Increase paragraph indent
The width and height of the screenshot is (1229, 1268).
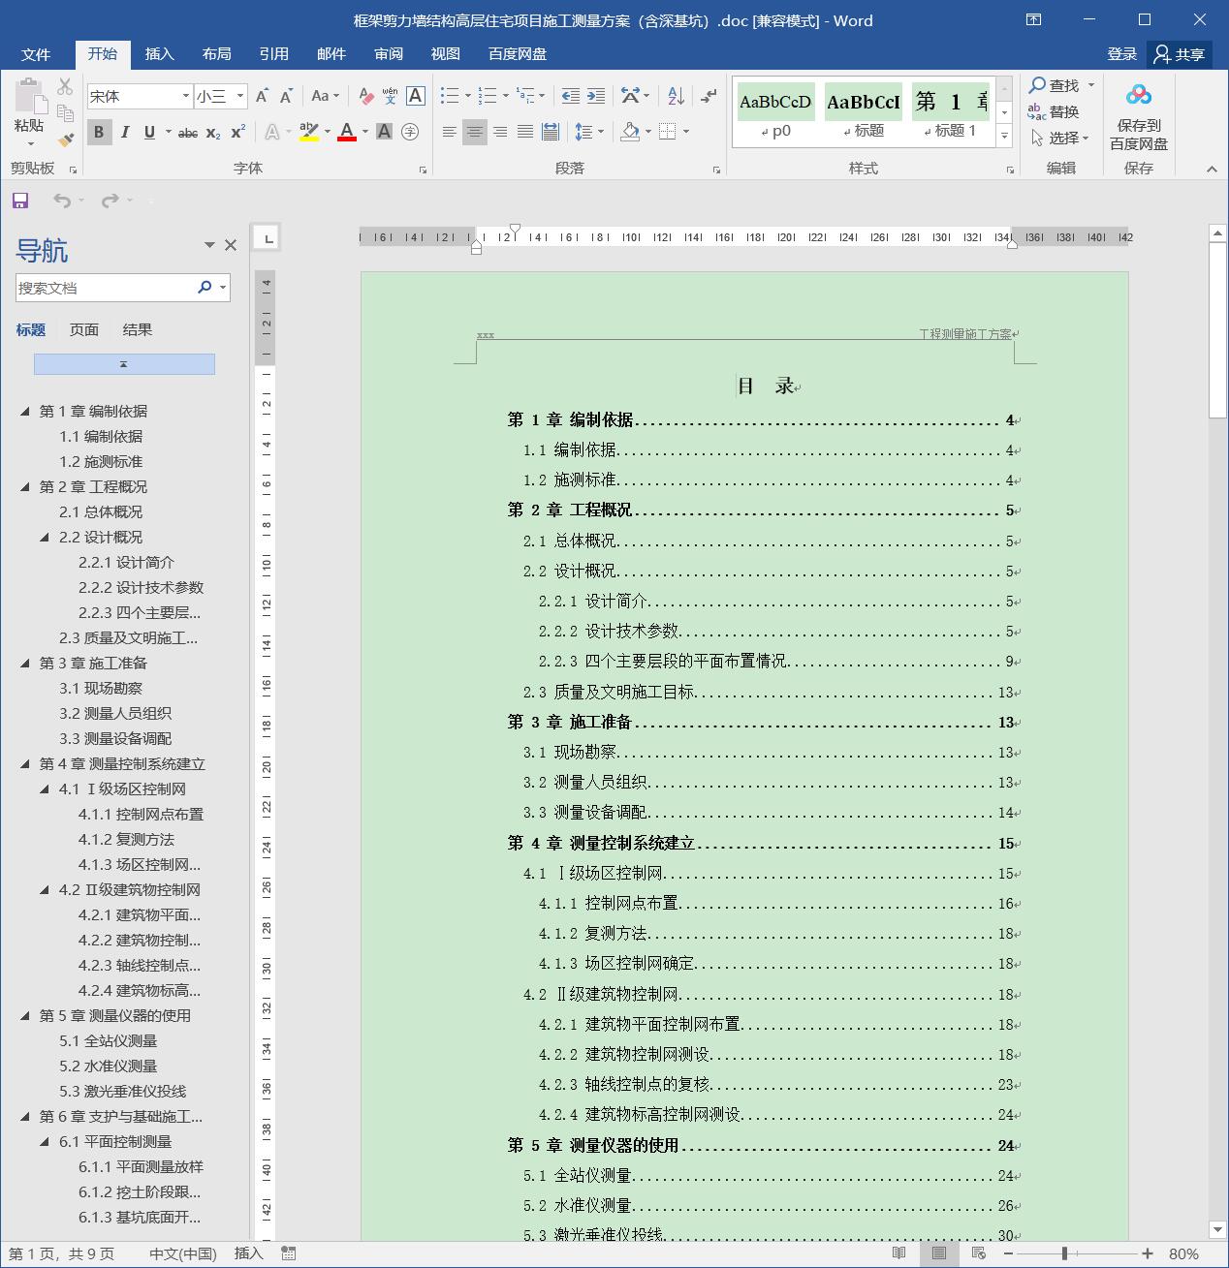[596, 96]
